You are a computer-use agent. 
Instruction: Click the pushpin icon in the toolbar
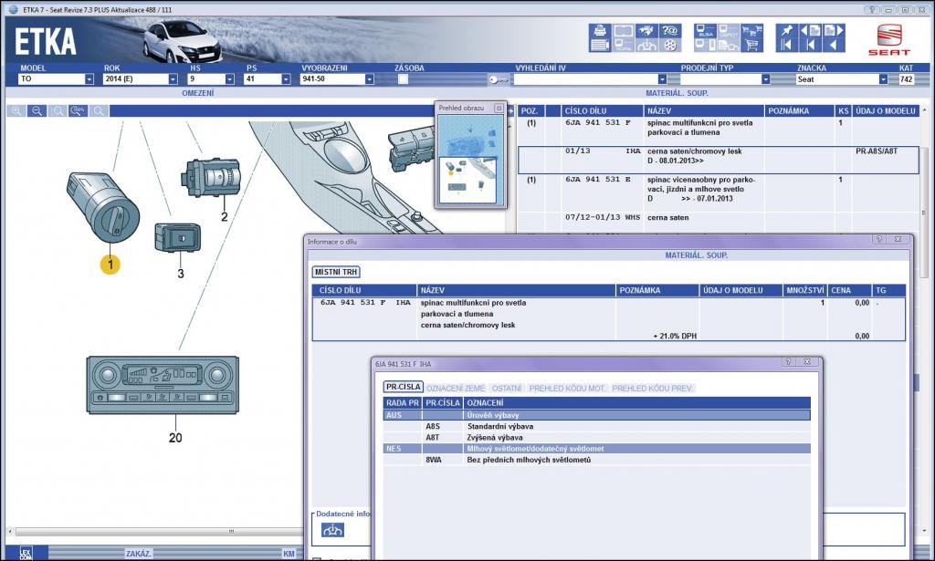click(786, 30)
